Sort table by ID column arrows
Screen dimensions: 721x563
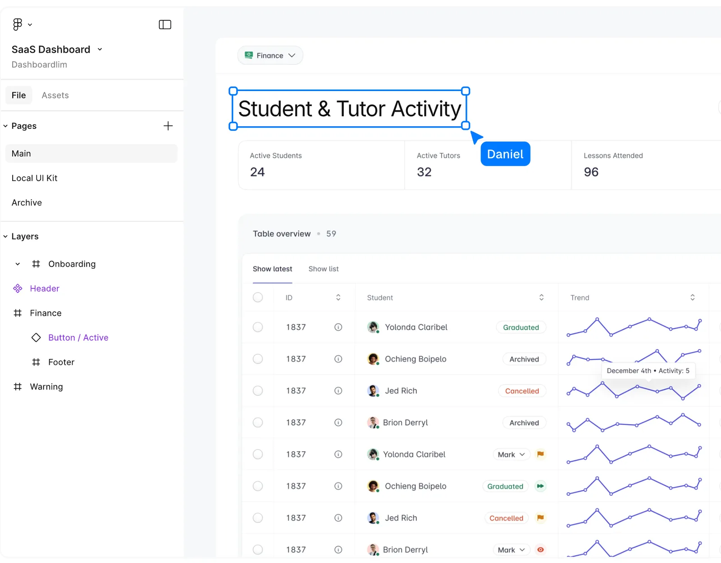point(338,298)
